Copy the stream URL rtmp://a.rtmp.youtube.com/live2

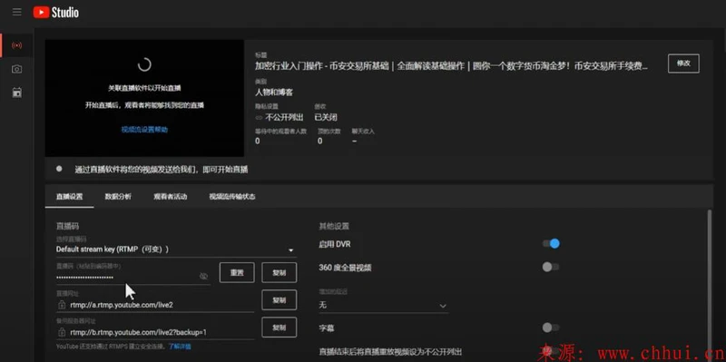click(x=280, y=300)
